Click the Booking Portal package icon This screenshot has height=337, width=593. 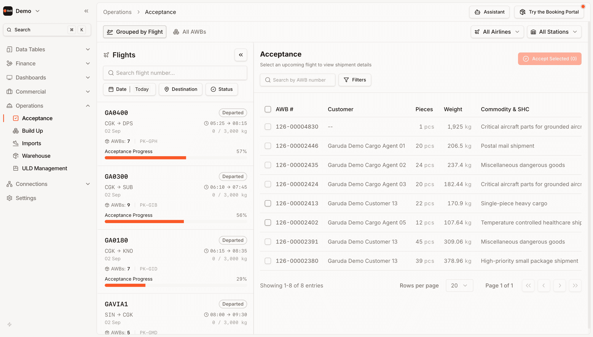point(522,12)
